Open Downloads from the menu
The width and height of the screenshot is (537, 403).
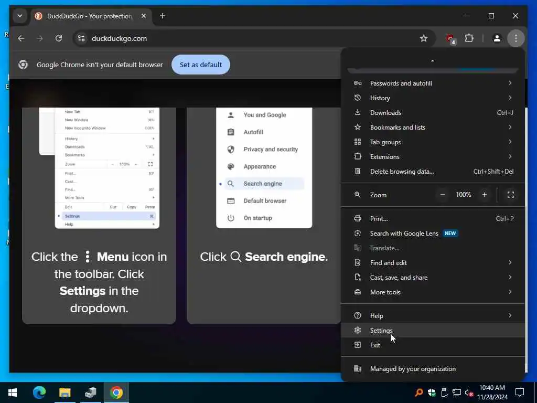(x=433, y=113)
